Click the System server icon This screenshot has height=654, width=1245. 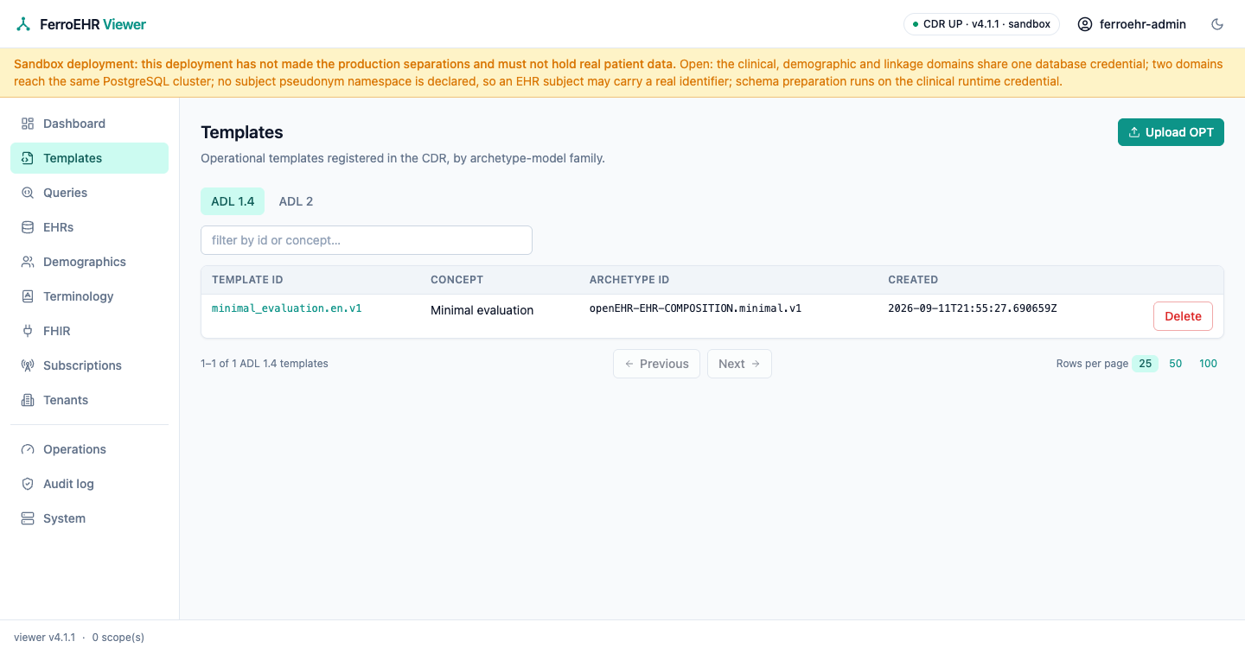(x=28, y=518)
